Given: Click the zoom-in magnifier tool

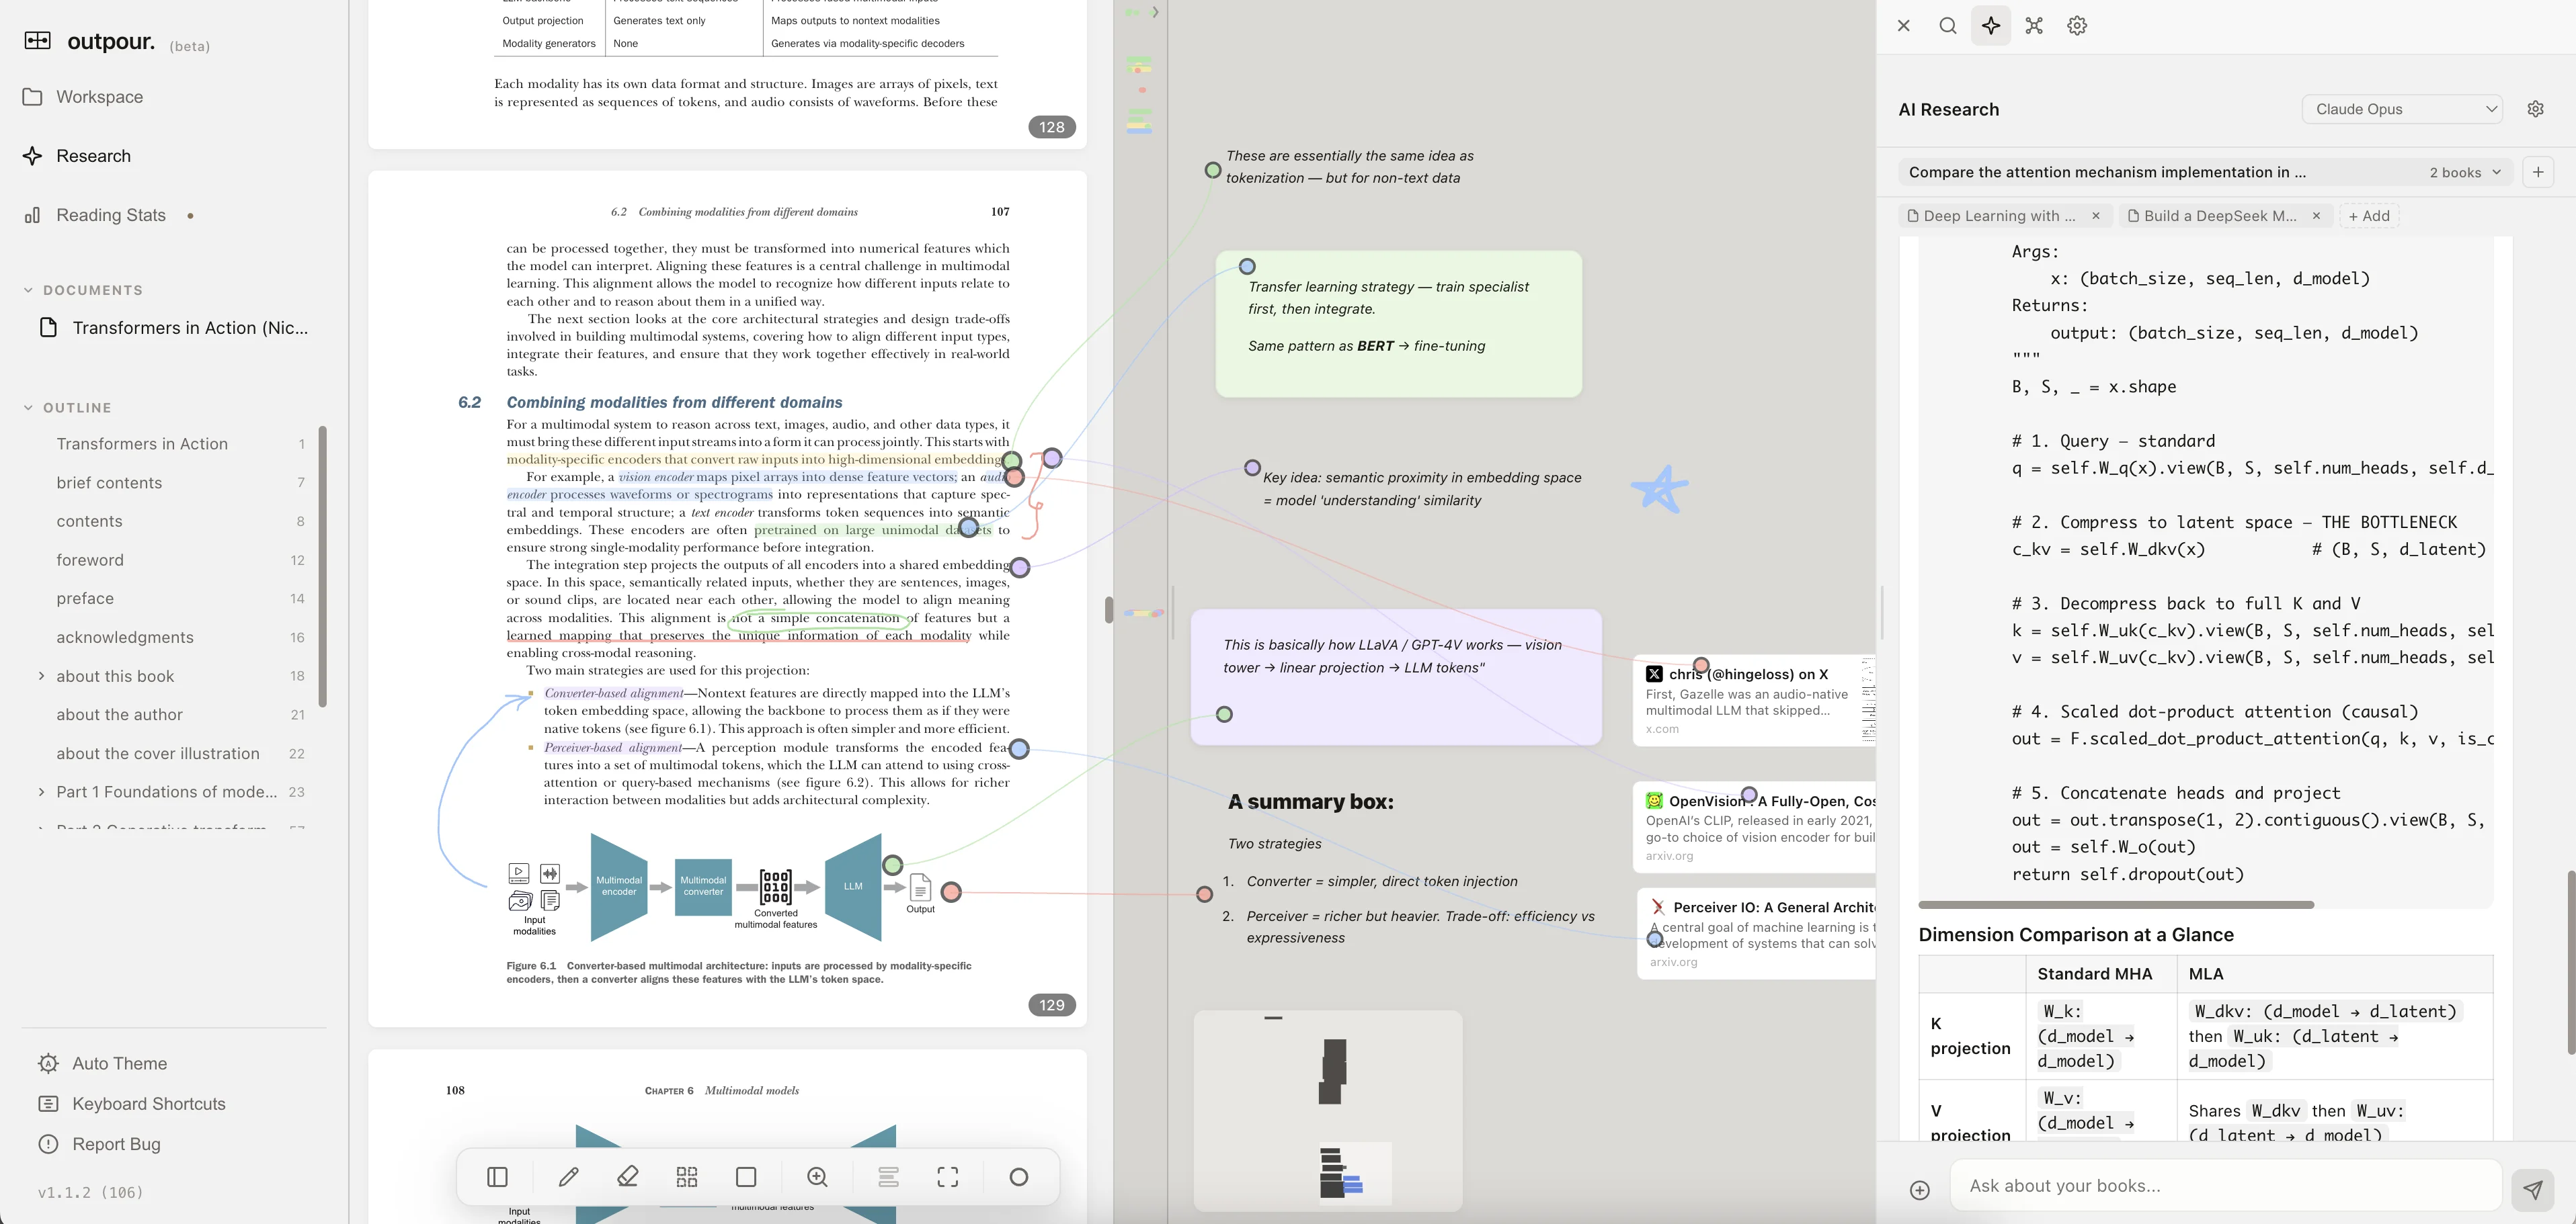Looking at the screenshot, I should coord(817,1177).
